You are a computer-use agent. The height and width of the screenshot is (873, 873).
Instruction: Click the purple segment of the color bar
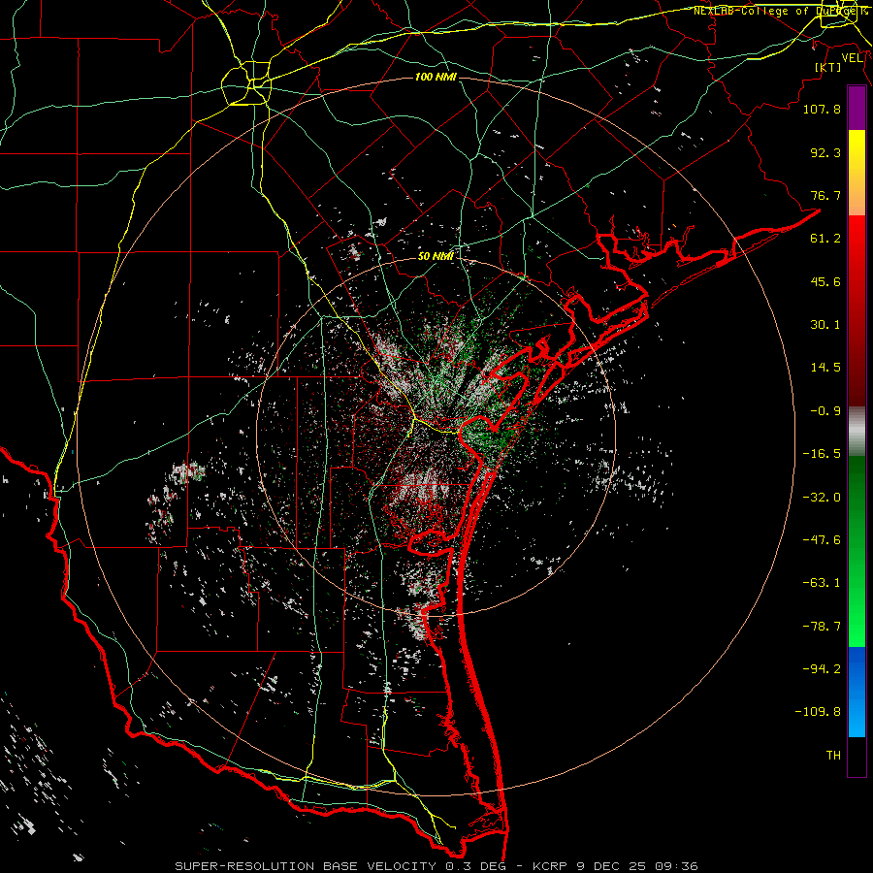(857, 109)
